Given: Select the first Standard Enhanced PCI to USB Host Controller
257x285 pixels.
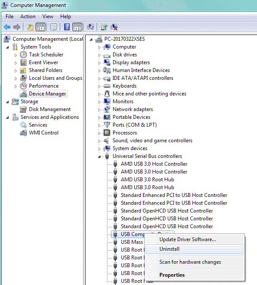Looking at the screenshot, I should click(x=174, y=195).
